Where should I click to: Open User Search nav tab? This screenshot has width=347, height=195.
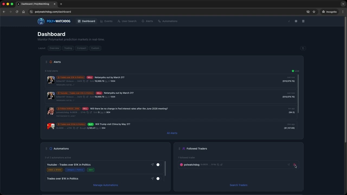(127, 21)
